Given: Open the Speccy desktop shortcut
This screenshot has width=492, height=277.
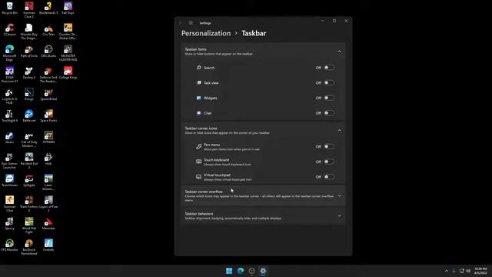Looking at the screenshot, I should point(9,224).
